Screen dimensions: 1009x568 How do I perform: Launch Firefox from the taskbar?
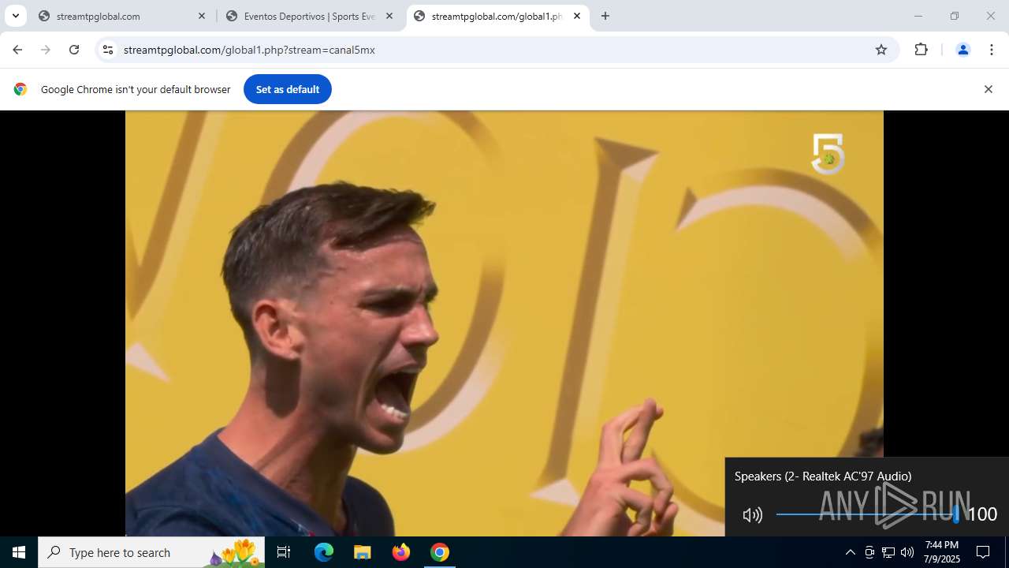coord(401,552)
